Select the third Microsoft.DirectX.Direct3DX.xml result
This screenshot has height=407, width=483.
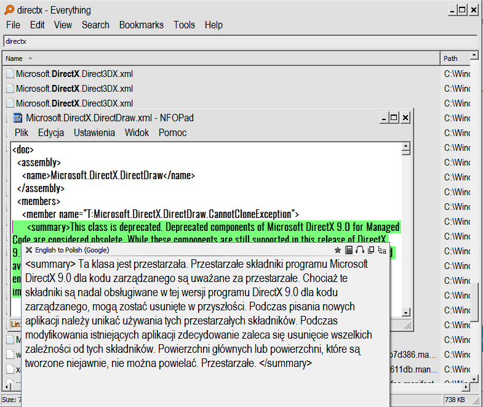point(74,103)
